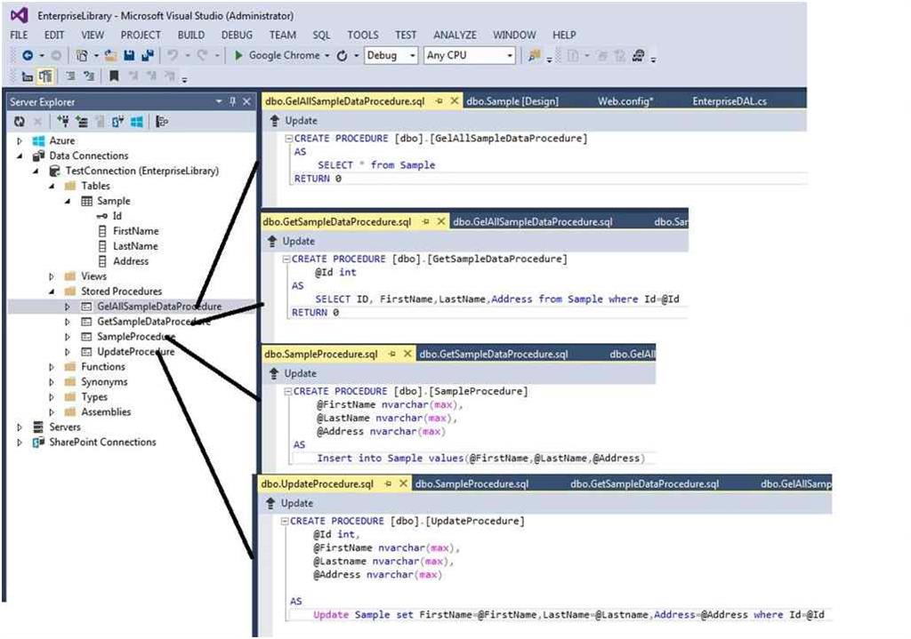The image size is (911, 639).
Task: Select the SharePoint Connections node
Action: click(102, 443)
